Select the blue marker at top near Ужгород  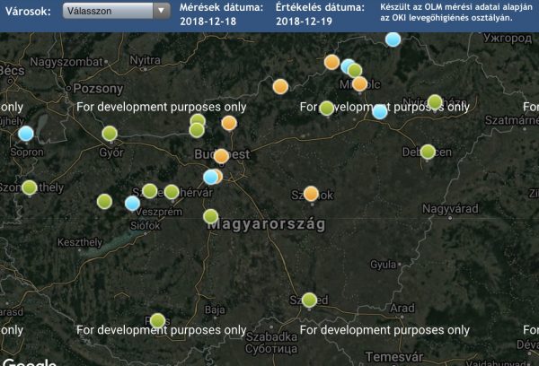393,39
